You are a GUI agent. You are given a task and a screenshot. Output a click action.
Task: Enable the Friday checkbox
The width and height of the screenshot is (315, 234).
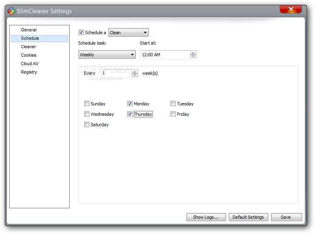pyautogui.click(x=173, y=114)
